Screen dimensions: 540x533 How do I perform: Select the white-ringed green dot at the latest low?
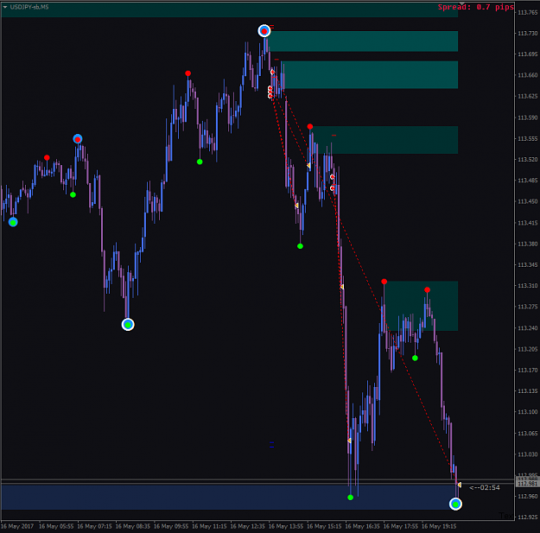click(x=455, y=504)
